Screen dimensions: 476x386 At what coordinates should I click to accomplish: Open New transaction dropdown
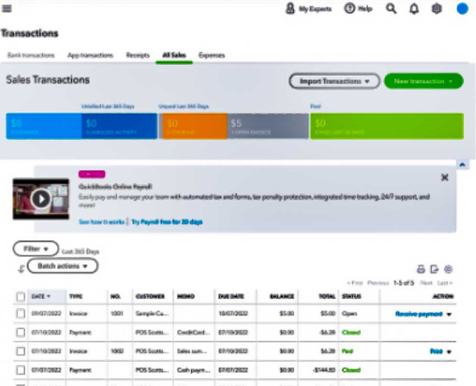(423, 81)
